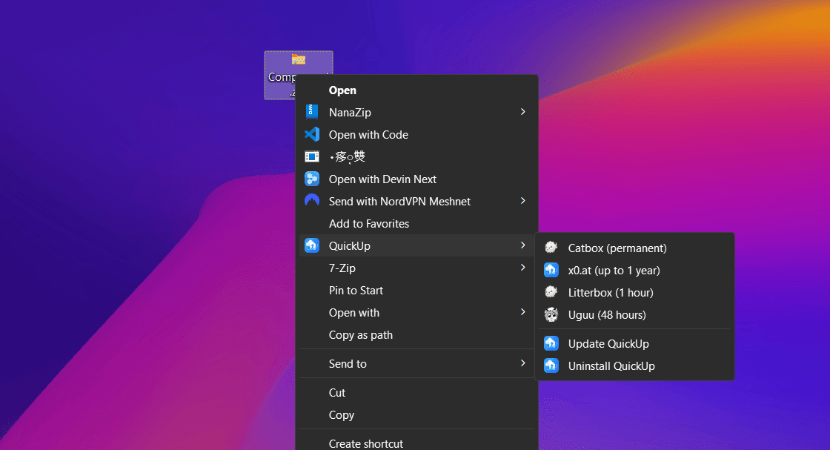Select Update QuickUp in submenu

634,343
